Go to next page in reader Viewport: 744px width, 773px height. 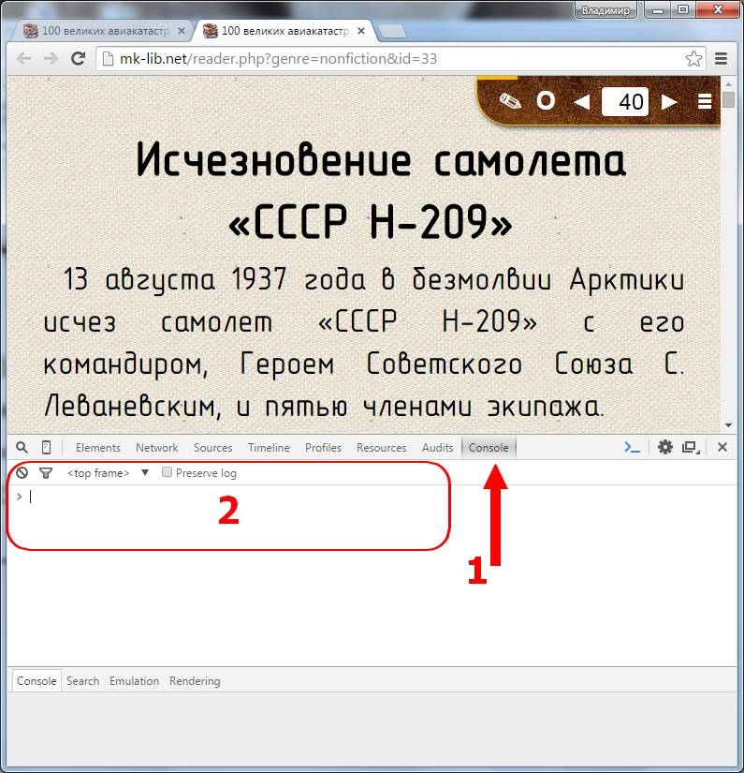pos(669,102)
